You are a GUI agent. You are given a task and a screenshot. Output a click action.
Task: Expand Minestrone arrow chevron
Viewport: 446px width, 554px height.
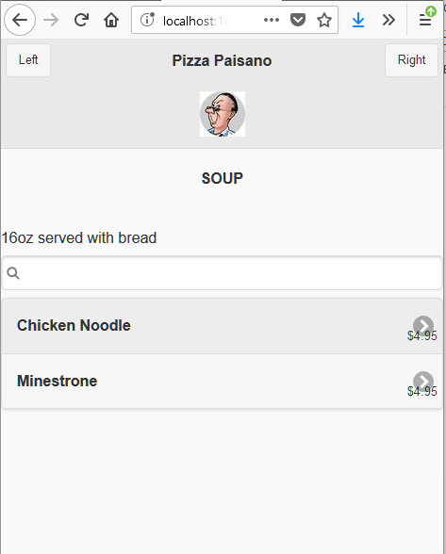[423, 382]
